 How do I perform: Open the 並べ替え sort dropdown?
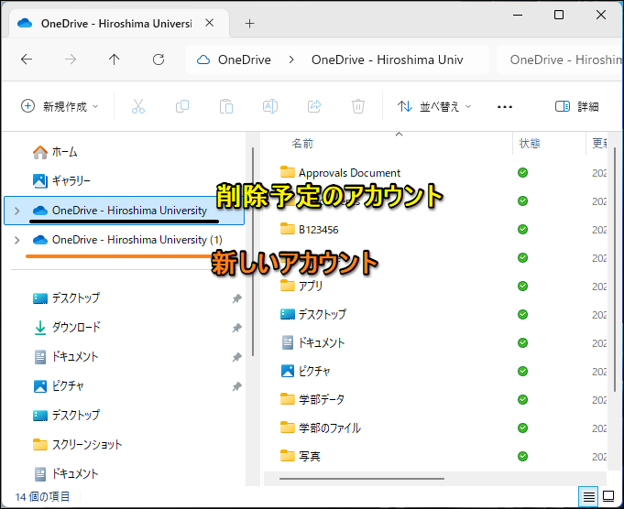pos(433,106)
